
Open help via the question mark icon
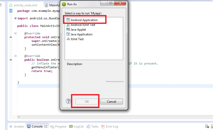[x=68, y=101]
